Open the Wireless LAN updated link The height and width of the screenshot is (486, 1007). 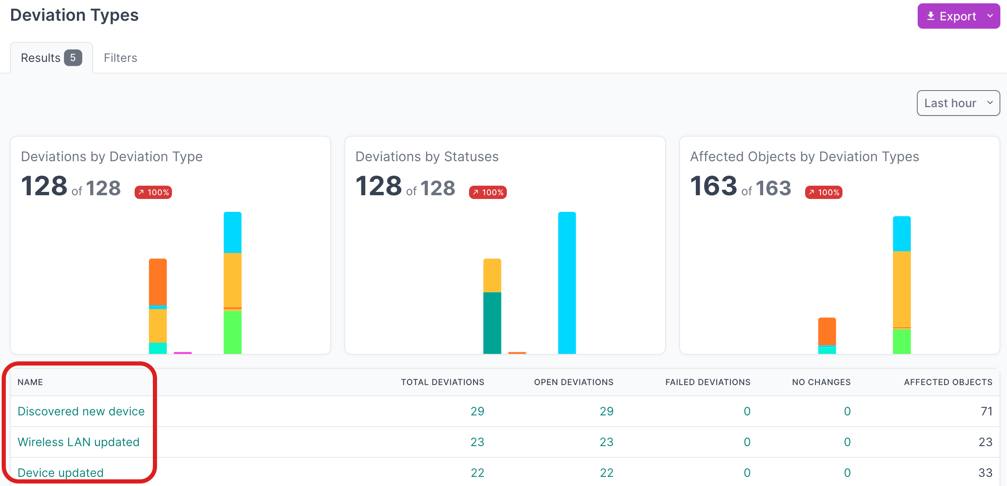[79, 442]
